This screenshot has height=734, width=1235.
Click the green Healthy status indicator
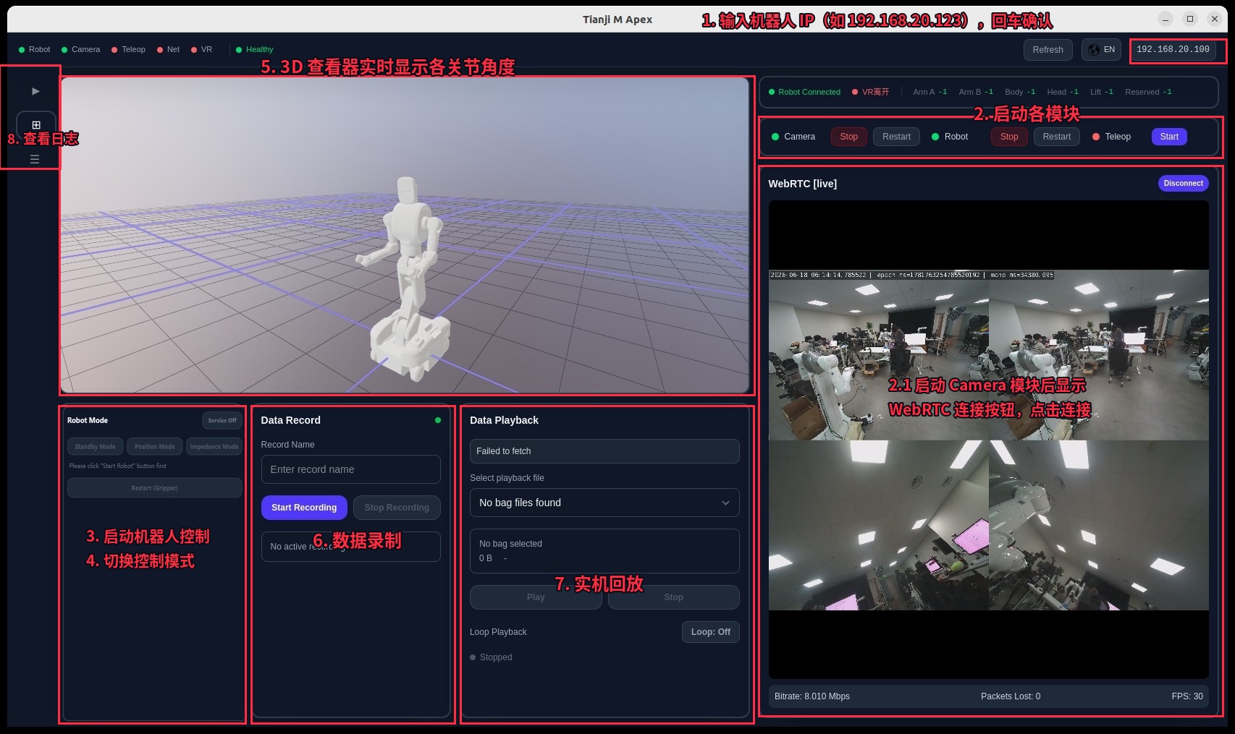[x=254, y=49]
